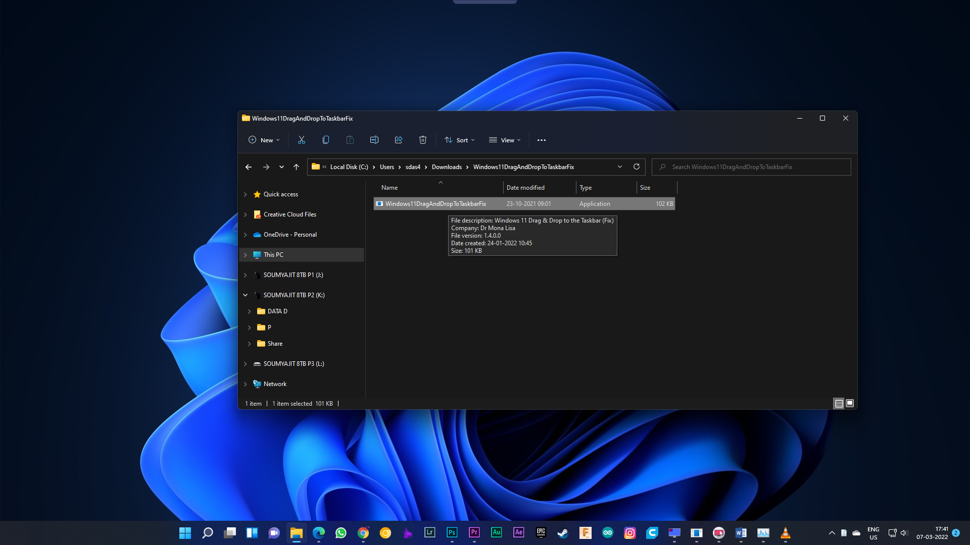970x545 pixels.
Task: Open the OneDrive Personal section
Action: [x=290, y=234]
